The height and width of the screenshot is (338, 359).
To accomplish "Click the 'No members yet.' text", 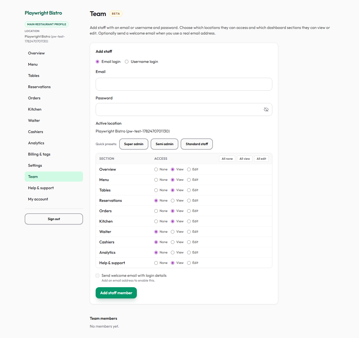I will [104, 326].
